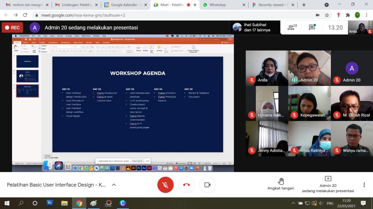Screen dimensions: 373x209
Task: Click the red end call button
Action: click(186, 185)
